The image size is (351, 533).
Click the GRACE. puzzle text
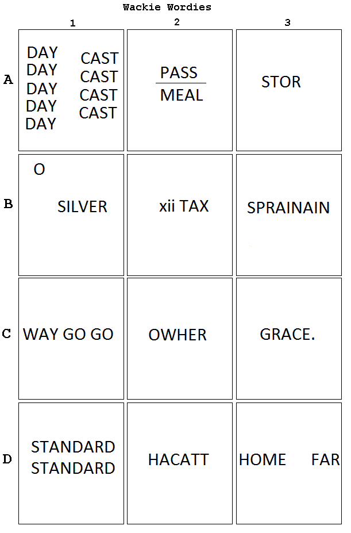click(x=287, y=334)
